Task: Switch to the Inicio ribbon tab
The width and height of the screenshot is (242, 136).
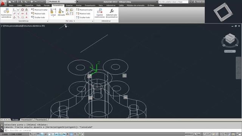Action: click(x=11, y=5)
